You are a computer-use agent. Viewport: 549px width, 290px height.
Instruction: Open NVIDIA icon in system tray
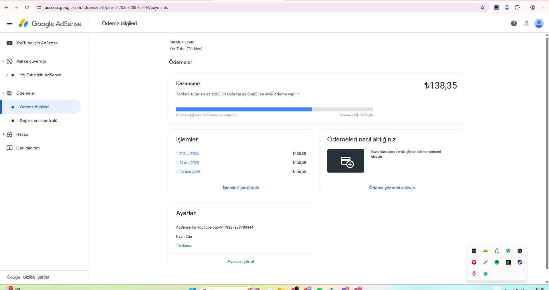474,251
